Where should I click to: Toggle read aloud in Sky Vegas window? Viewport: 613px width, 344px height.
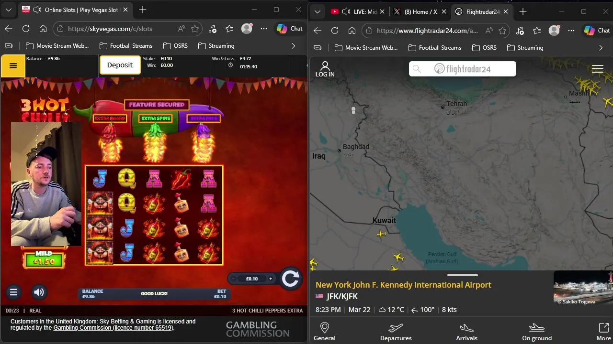182,29
